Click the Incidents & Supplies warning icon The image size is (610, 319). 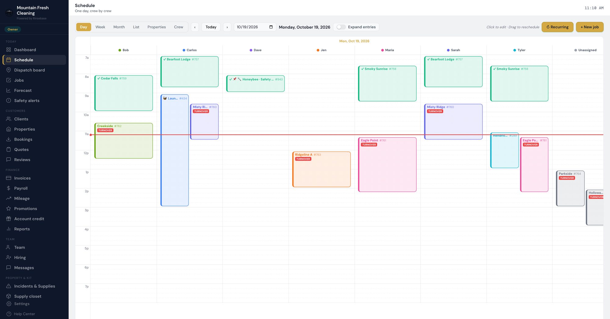pos(9,286)
